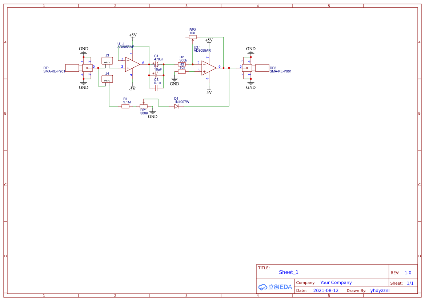Select the "Your Company" company field
425x301 pixels.
point(336,282)
